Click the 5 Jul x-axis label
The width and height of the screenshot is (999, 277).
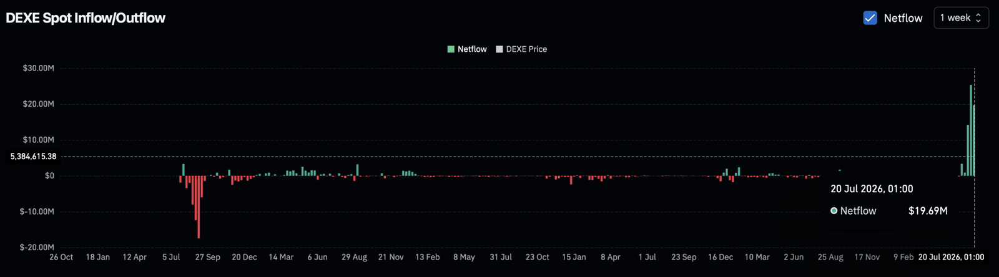tap(171, 257)
